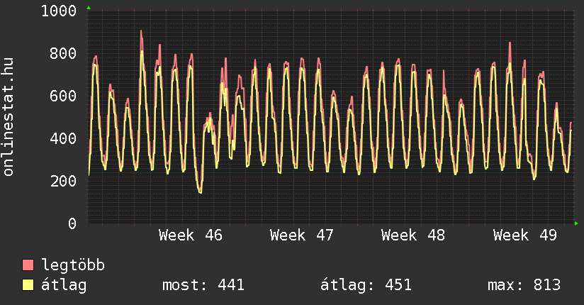584x305 pixels.
Task: Click the 0 y-axis label
Action: point(72,224)
